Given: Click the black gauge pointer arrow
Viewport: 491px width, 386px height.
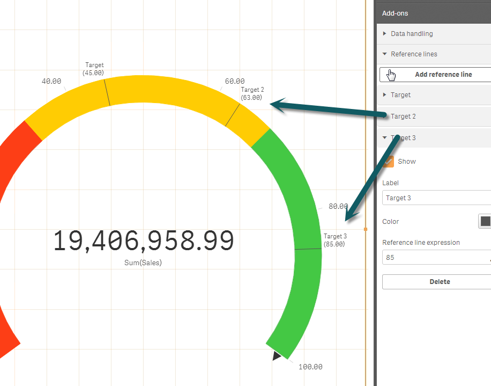Looking at the screenshot, I should (x=276, y=356).
